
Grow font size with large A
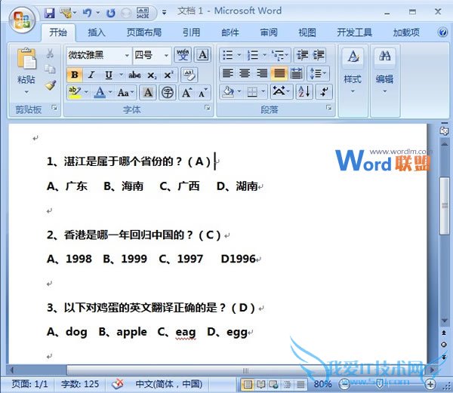coord(186,93)
